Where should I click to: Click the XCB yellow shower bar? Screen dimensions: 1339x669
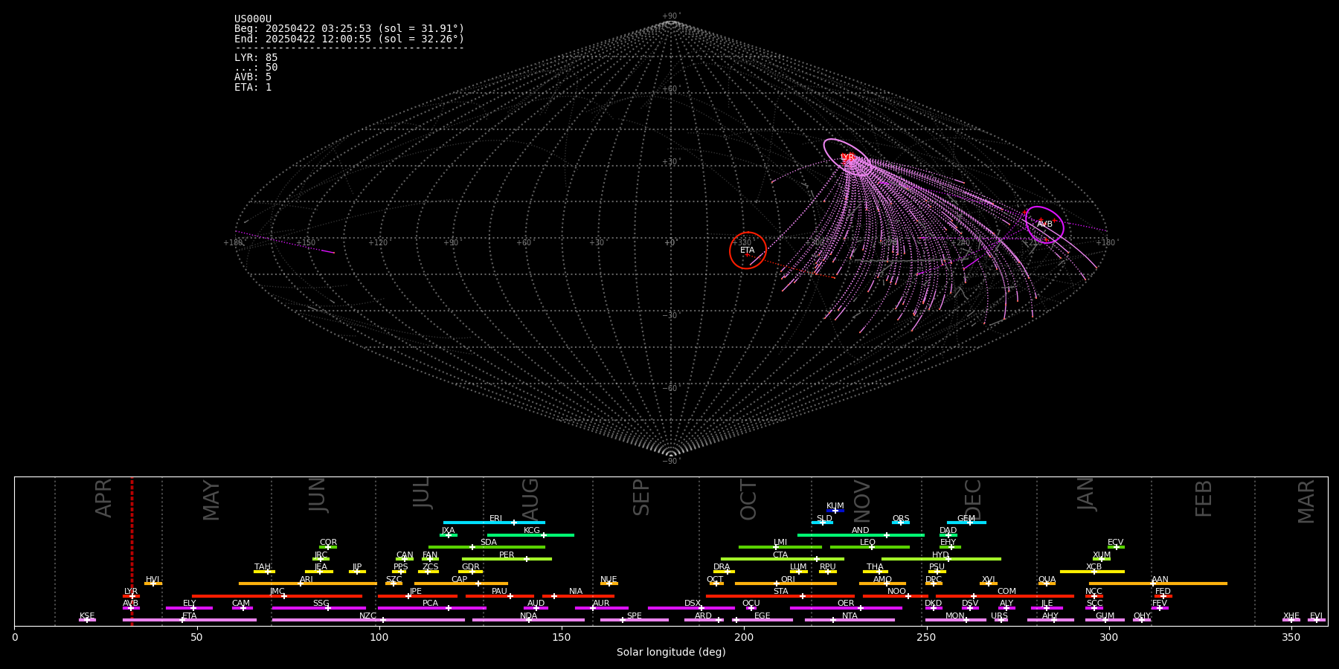(1092, 572)
